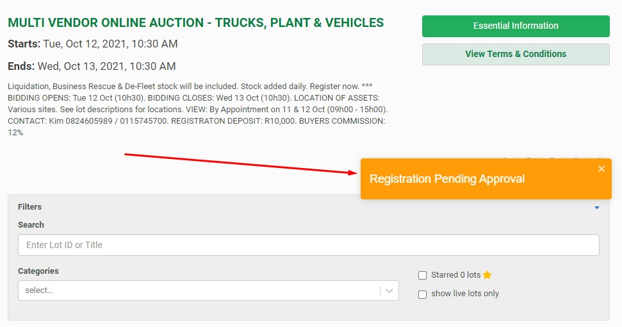Click the Categories field label

pyautogui.click(x=38, y=271)
